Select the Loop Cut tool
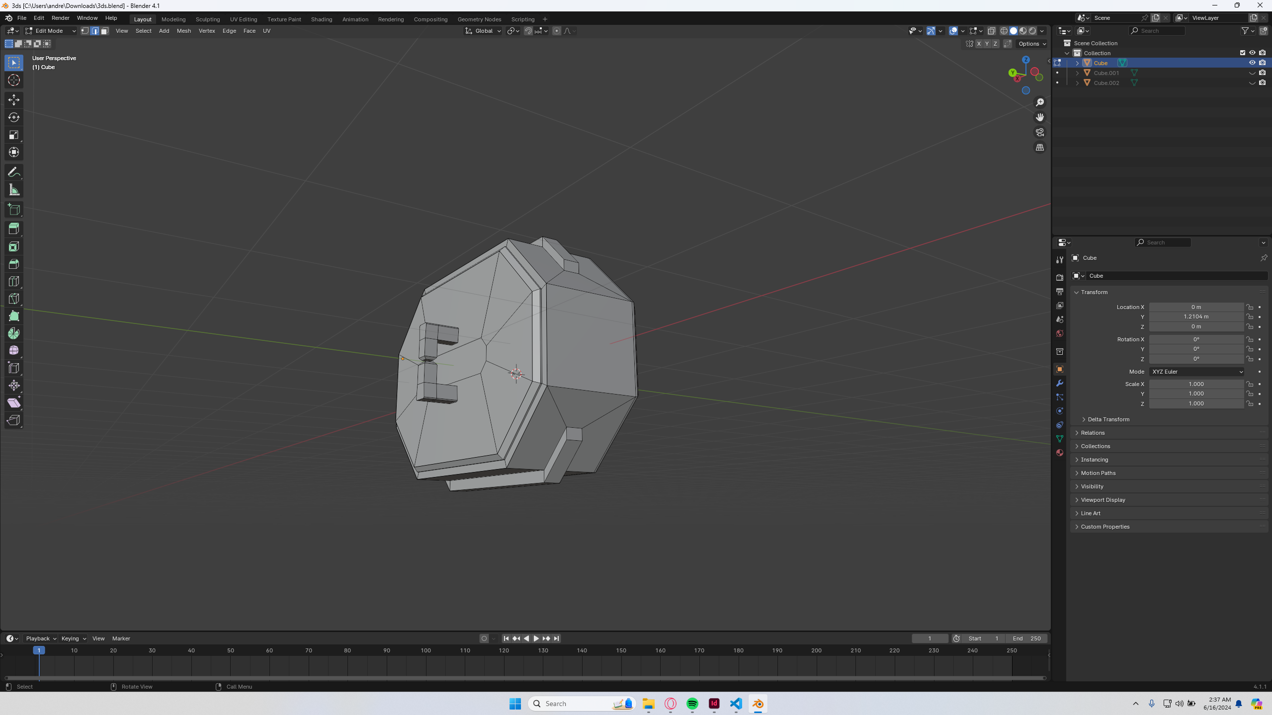 tap(14, 281)
